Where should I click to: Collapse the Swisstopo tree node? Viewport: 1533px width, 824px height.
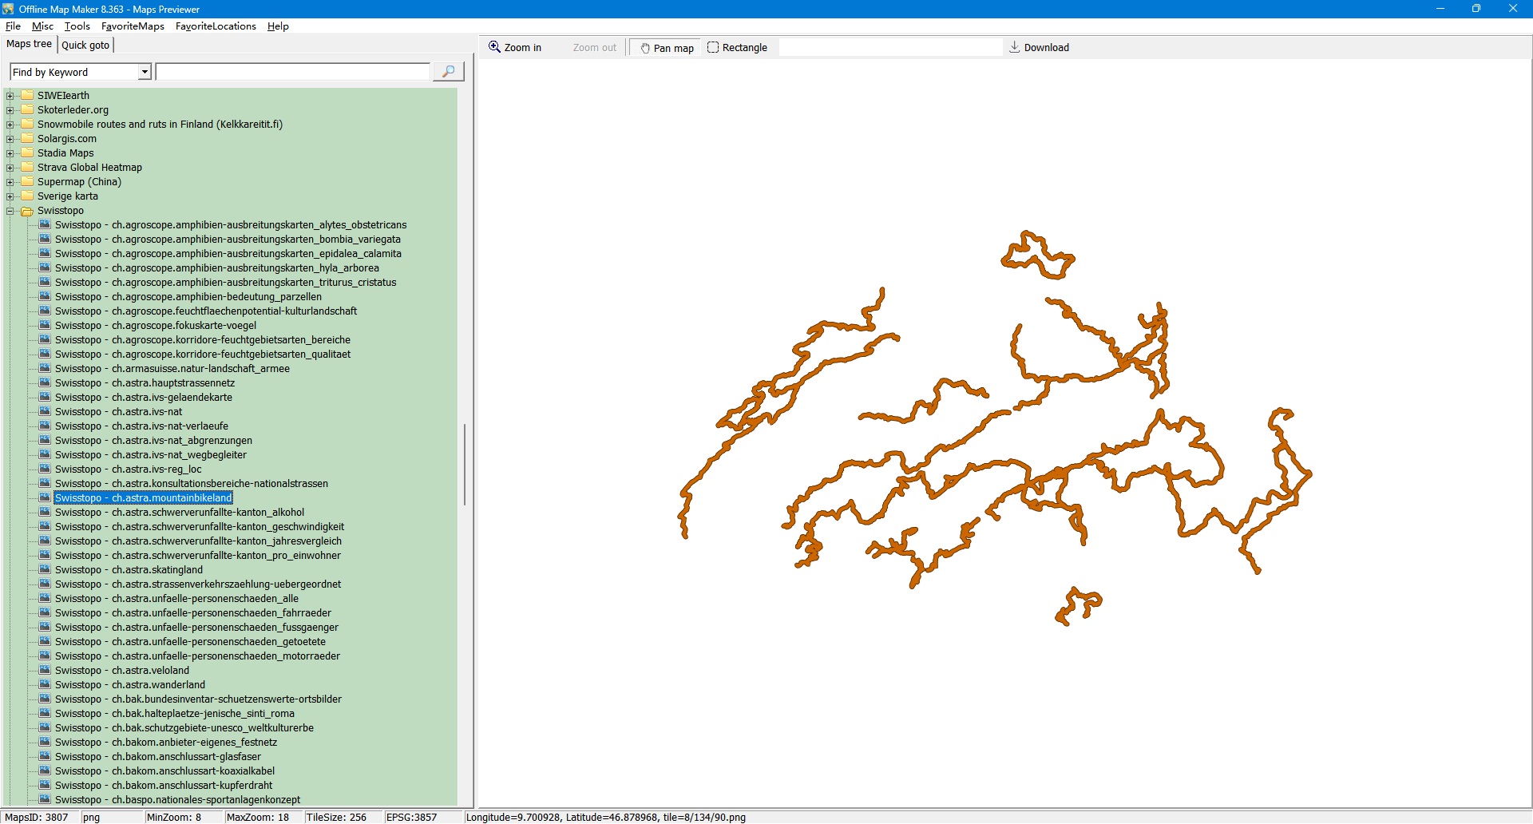(10, 211)
